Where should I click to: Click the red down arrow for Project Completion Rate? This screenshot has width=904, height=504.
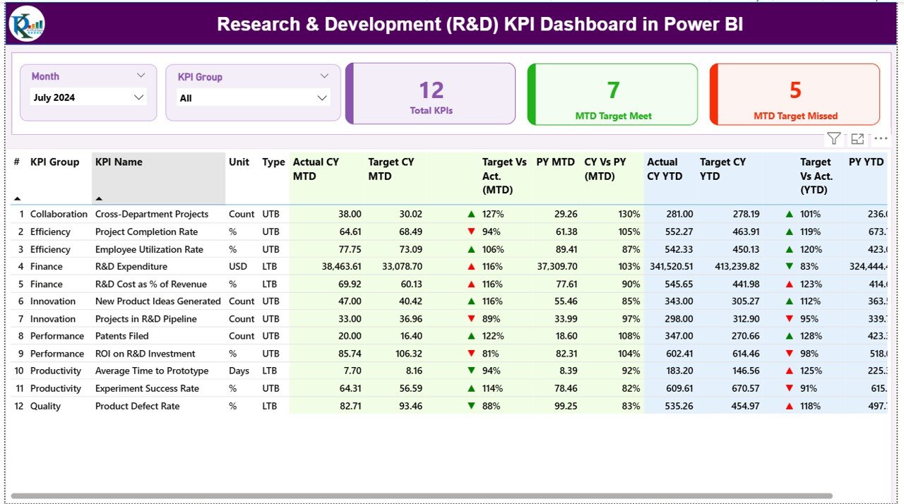471,231
